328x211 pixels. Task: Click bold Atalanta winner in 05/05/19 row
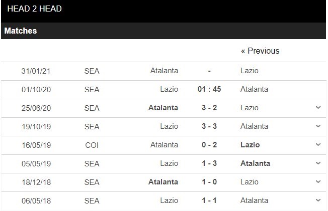pyautogui.click(x=255, y=163)
